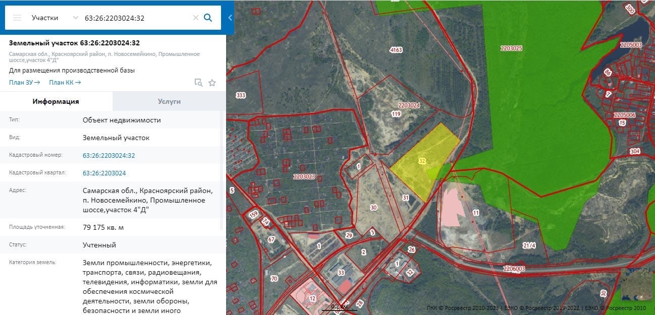Open the hamburger menu in search bar
655x315 pixels.
[17, 18]
